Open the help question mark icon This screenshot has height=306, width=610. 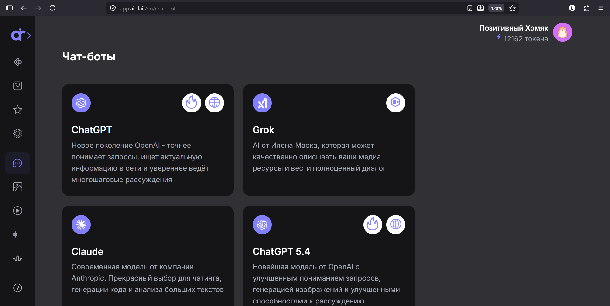point(17,288)
